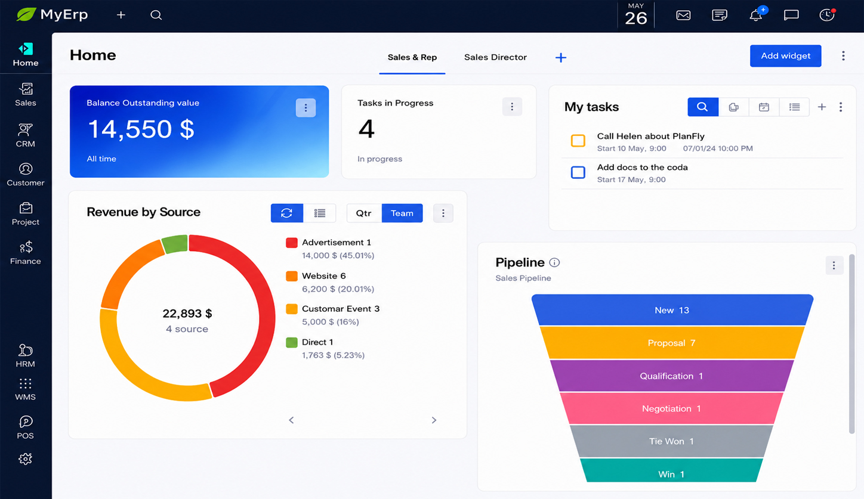This screenshot has height=499, width=864.
Task: Open Balance Outstanding widget options menu
Action: (306, 108)
